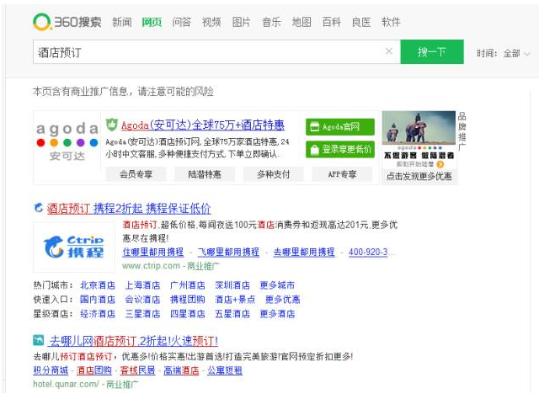Open the 酒店+景点 link
Image resolution: width=539 pixels, height=399 pixels.
(x=235, y=300)
